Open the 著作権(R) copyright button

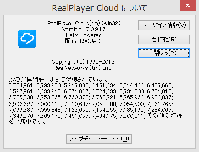164,39
